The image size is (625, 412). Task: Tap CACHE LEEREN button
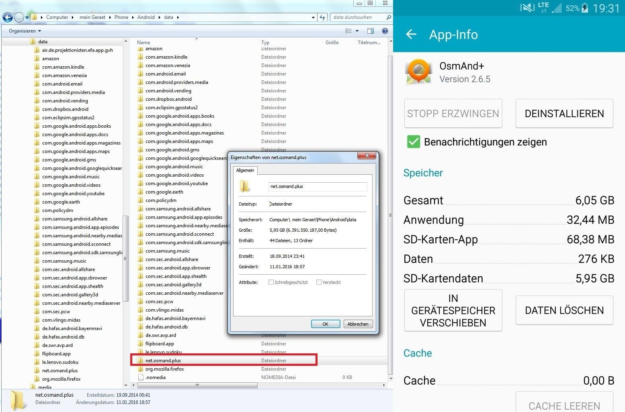pos(564,403)
